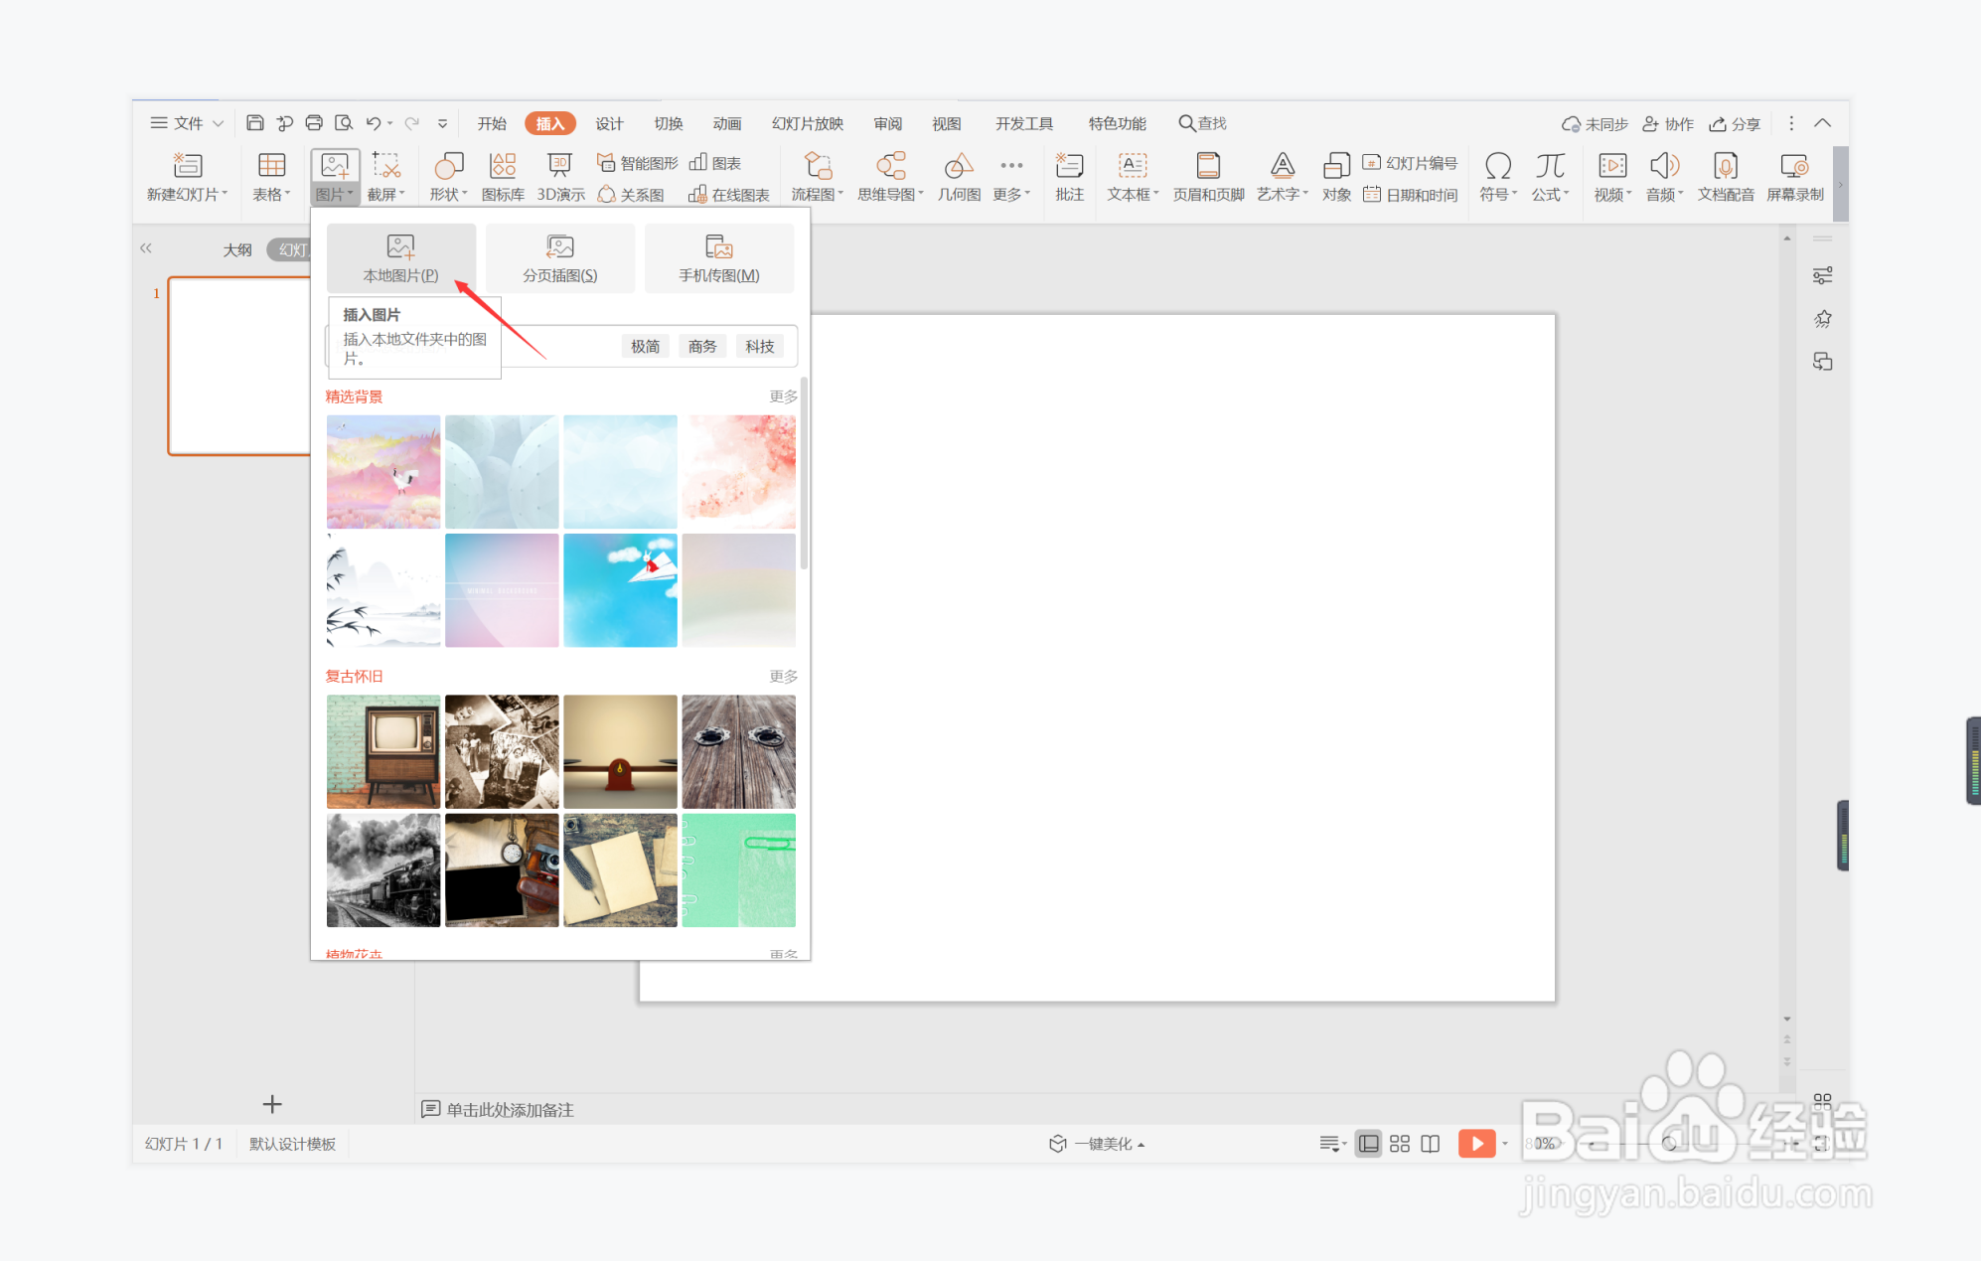Viewport: 1981px width, 1261px height.
Task: Start slideshow with orange play button
Action: [x=1476, y=1144]
